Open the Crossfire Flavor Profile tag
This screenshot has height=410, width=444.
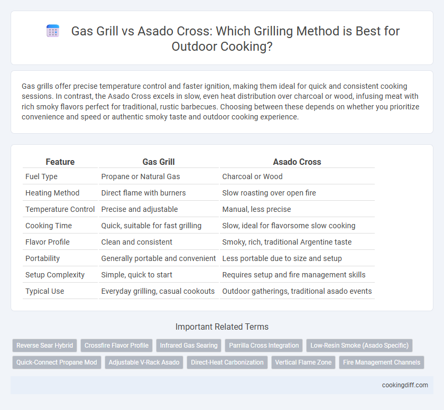point(116,346)
